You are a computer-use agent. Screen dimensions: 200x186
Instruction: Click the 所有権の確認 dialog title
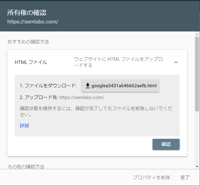click(x=27, y=13)
